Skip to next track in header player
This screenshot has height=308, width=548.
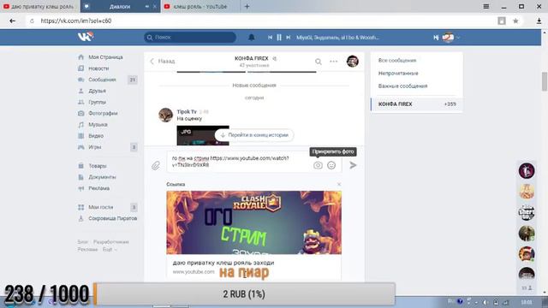point(288,38)
